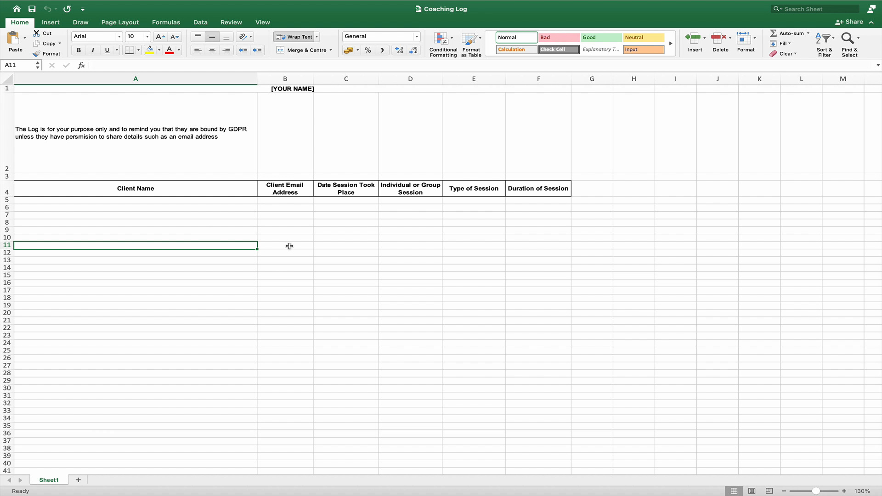Open the font size dropdown
This screenshot has width=882, height=496.
(147, 37)
